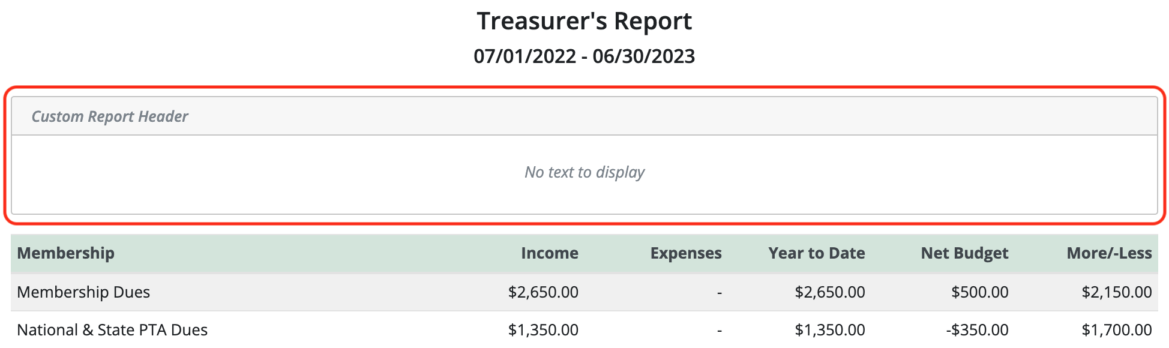1169x348 pixels.
Task: Open the Membership Dues row
Action: [x=584, y=292]
